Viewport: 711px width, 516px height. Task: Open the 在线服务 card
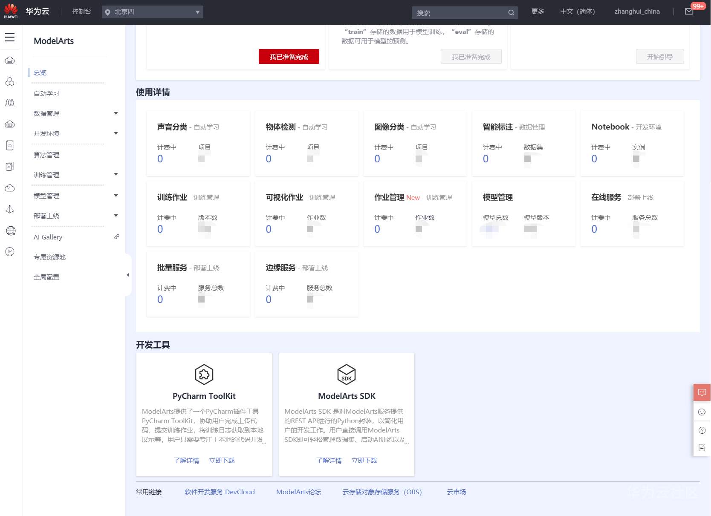(632, 213)
